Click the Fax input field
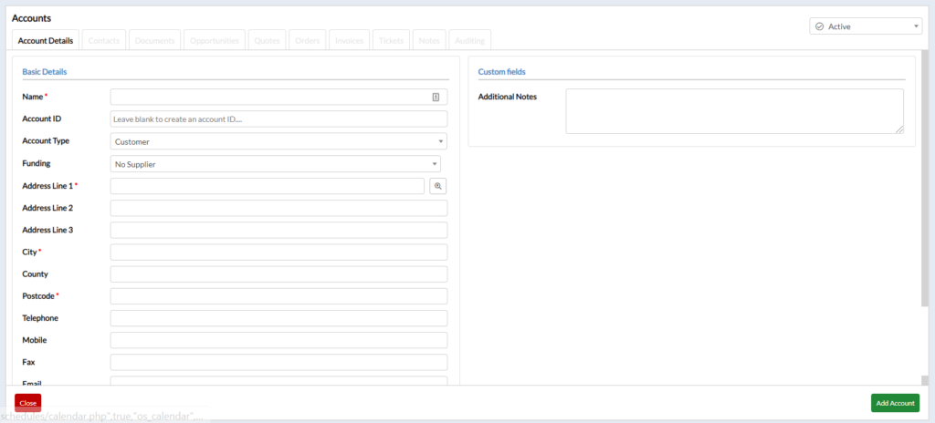The width and height of the screenshot is (935, 423). tap(278, 362)
